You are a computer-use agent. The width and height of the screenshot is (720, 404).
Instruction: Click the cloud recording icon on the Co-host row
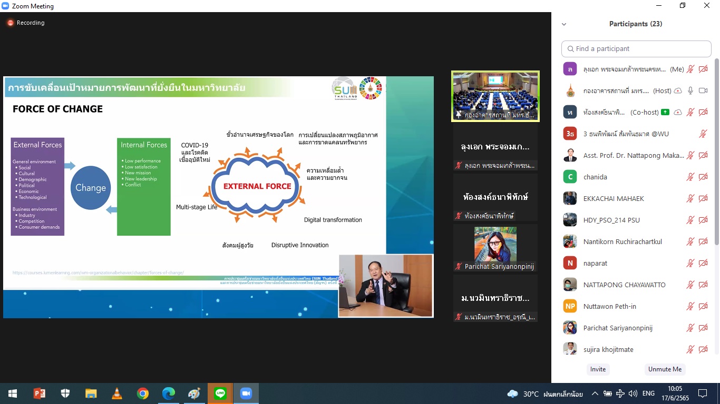(x=678, y=112)
